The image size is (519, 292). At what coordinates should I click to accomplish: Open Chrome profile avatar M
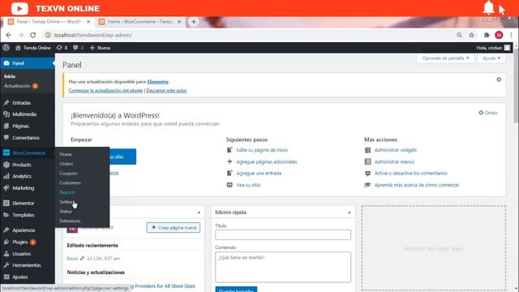tap(499, 35)
